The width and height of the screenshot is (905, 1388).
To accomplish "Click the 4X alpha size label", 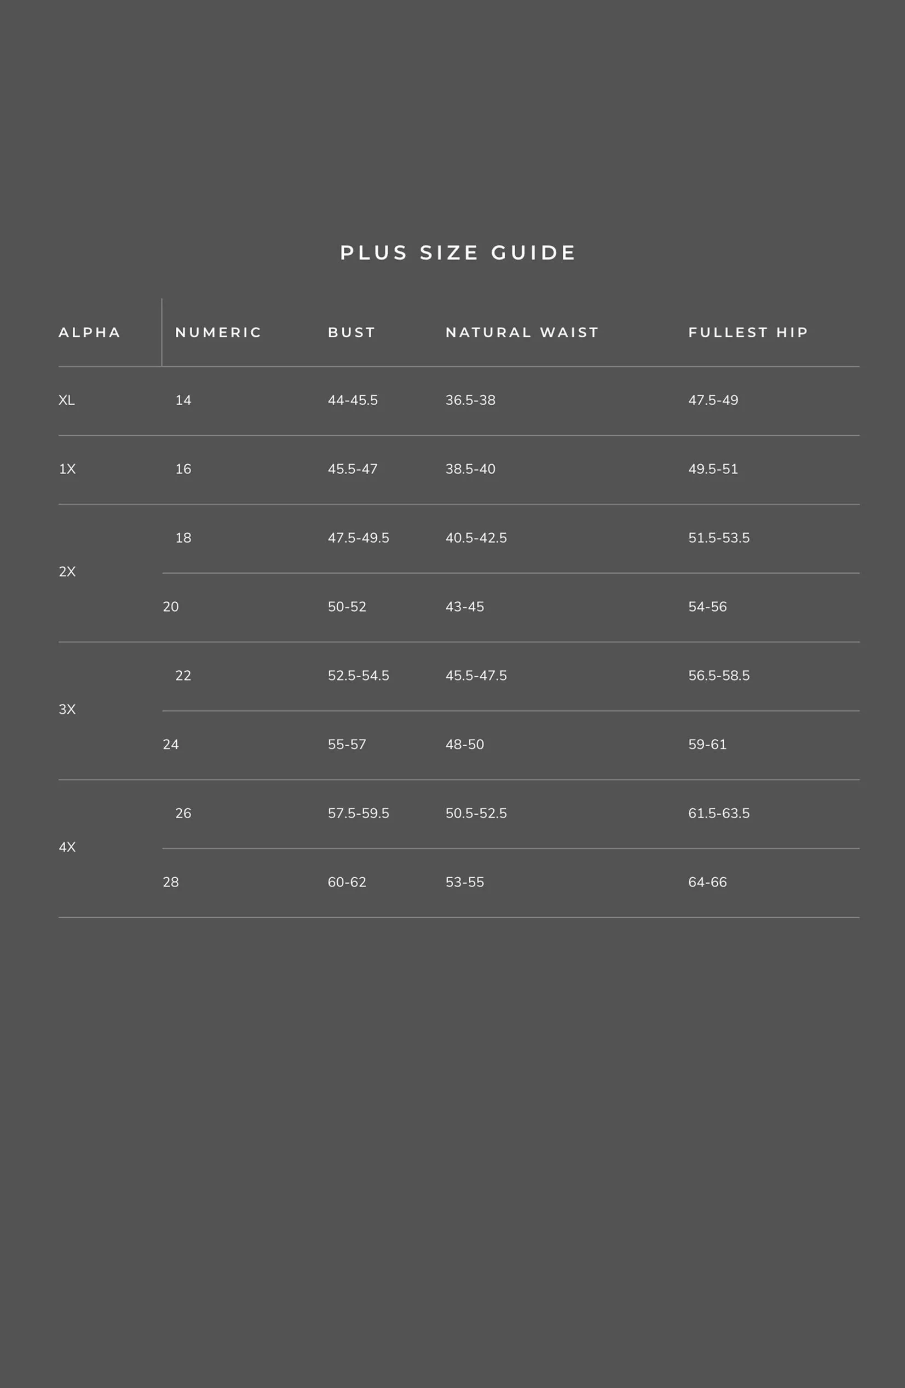I will point(67,847).
